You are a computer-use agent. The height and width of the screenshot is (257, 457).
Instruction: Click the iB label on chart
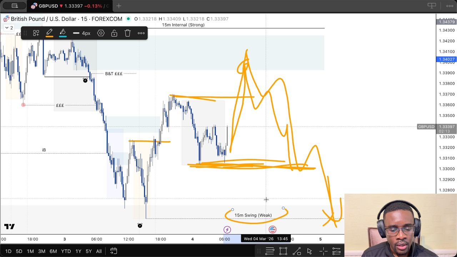click(44, 150)
